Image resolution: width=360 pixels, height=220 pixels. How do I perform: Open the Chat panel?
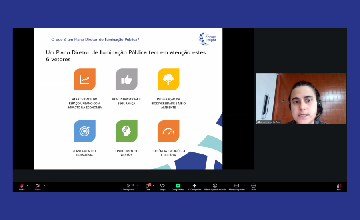(x=148, y=186)
